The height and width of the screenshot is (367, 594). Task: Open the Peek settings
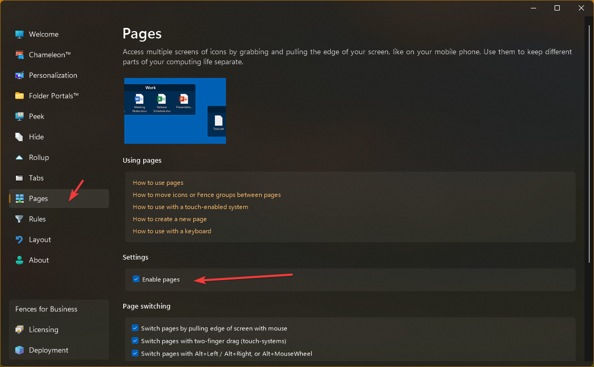tap(36, 116)
